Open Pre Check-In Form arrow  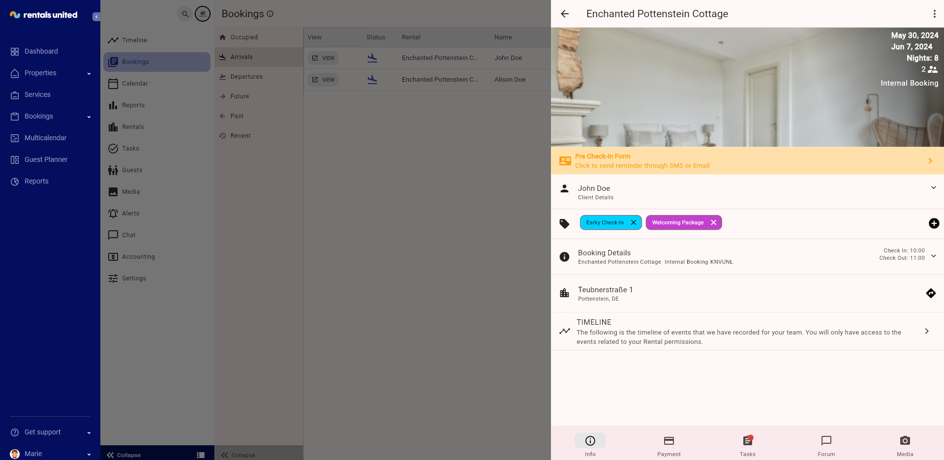click(x=930, y=161)
